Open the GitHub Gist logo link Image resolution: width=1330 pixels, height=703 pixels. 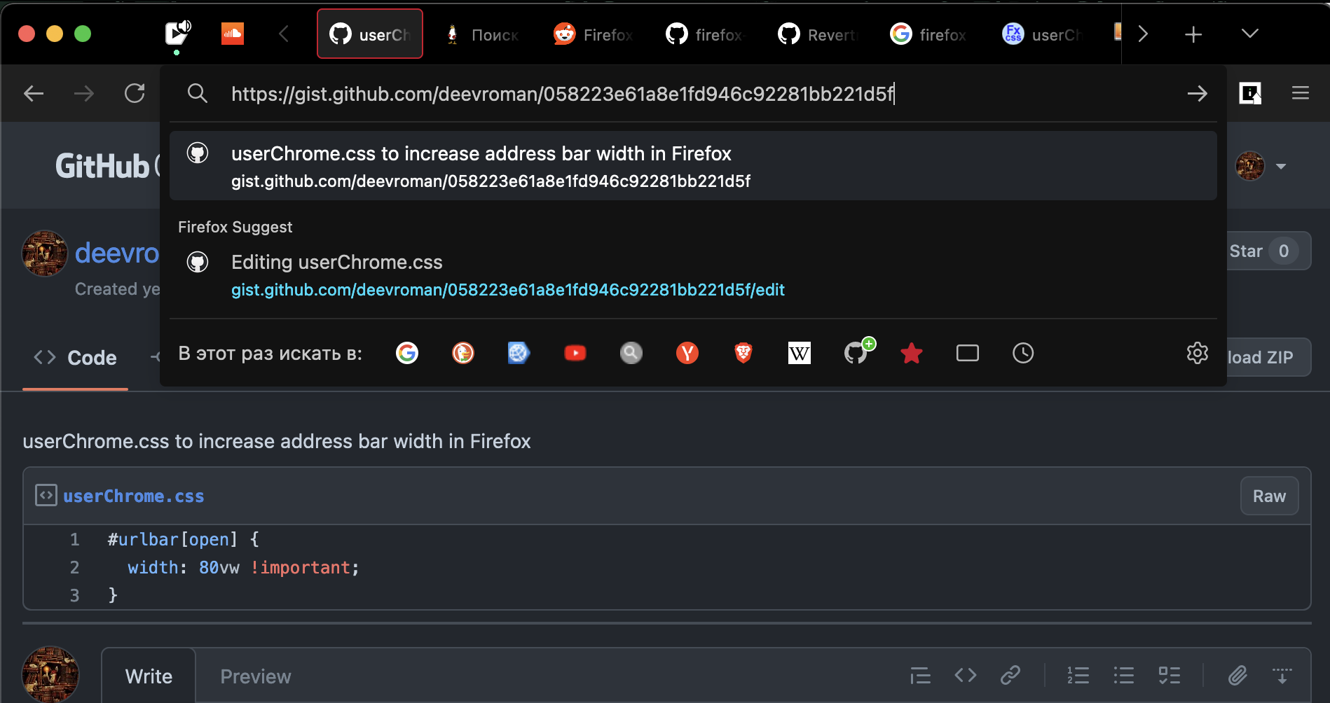pyautogui.click(x=107, y=166)
